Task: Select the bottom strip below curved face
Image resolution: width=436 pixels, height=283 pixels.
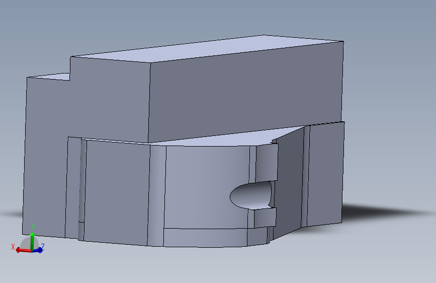Action: pos(205,238)
